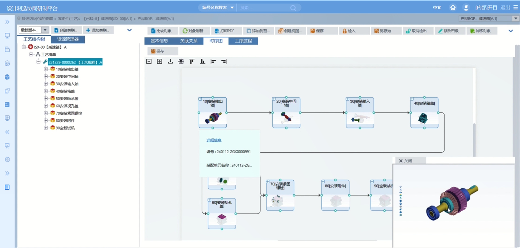Click the download/export icon in diagram toolbar
The width and height of the screenshot is (520, 248).
(170, 62)
